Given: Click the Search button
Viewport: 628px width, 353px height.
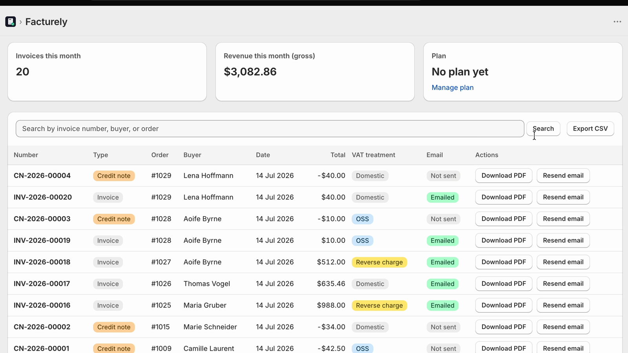Looking at the screenshot, I should (x=543, y=129).
